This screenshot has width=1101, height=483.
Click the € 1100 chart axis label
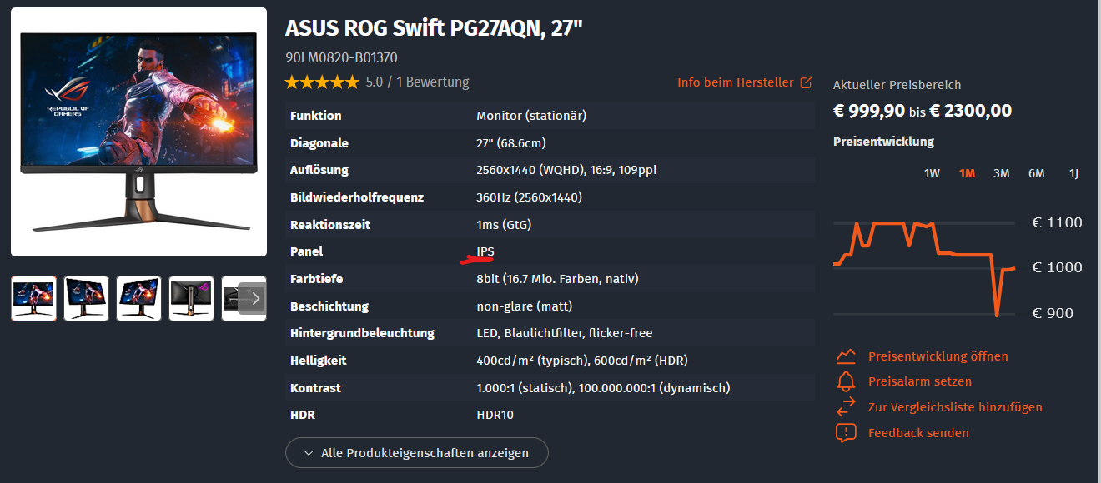(1057, 222)
